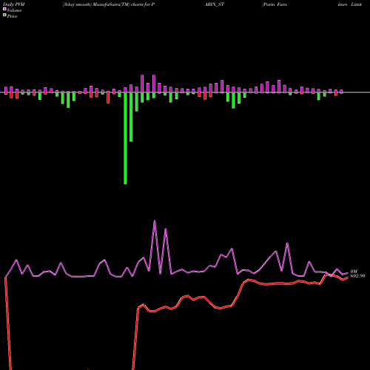The height and width of the screenshot is (370, 370).
Task: Click the highest peak of the magenta volume line
Action: pyautogui.click(x=155, y=221)
